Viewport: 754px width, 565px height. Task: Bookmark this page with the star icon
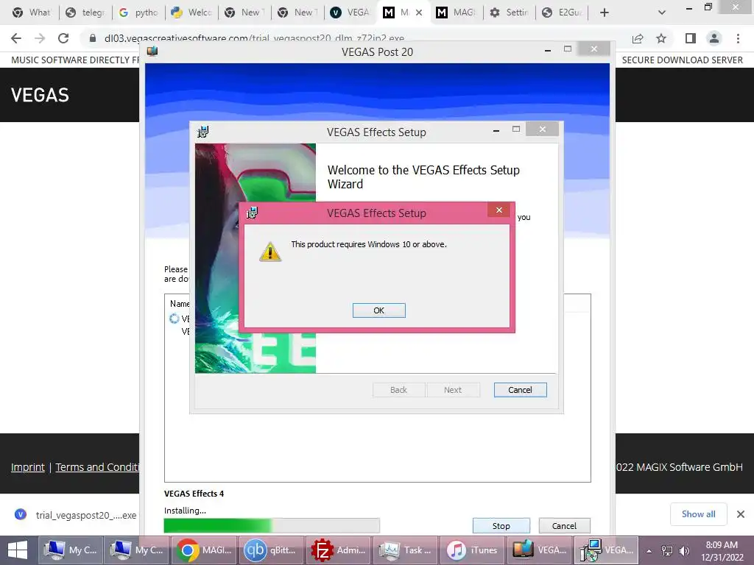pos(661,38)
